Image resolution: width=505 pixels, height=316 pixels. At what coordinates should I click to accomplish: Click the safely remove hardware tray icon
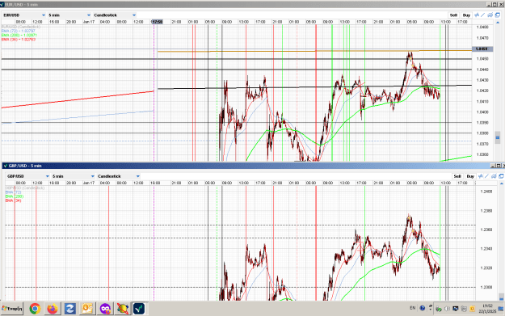439,309
